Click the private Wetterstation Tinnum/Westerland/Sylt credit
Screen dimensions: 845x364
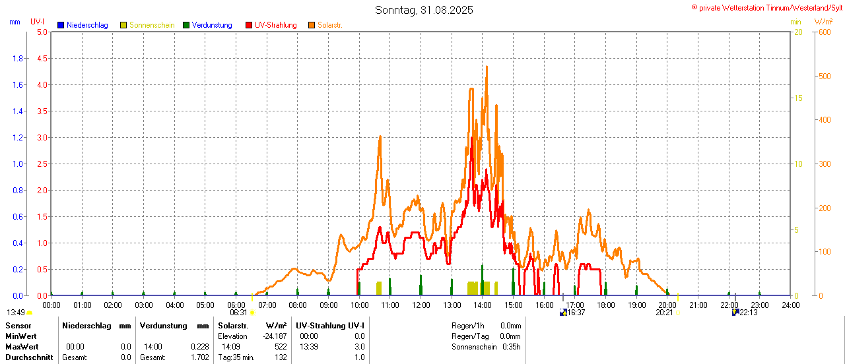pos(766,7)
